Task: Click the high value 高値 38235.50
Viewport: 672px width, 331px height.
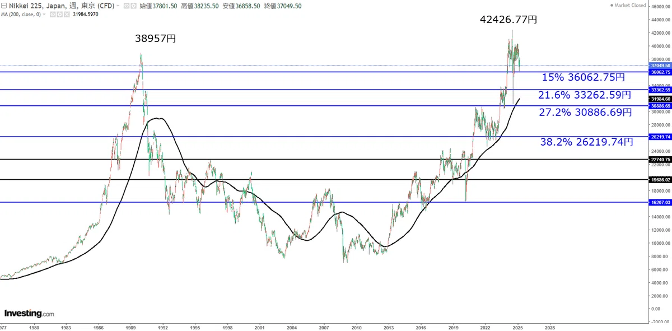Action: coord(199,6)
